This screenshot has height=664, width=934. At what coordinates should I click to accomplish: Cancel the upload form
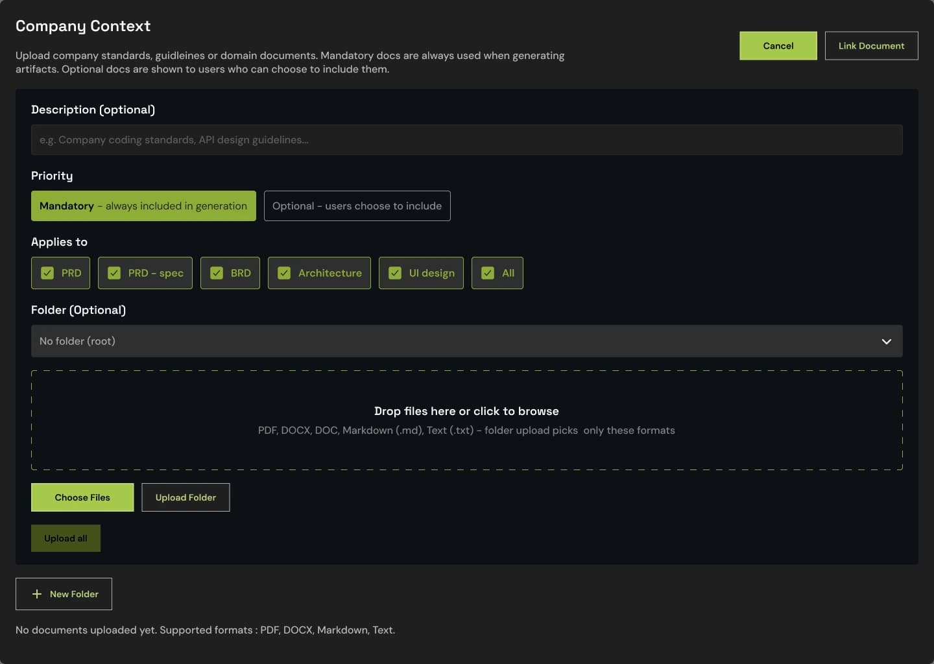click(x=778, y=45)
